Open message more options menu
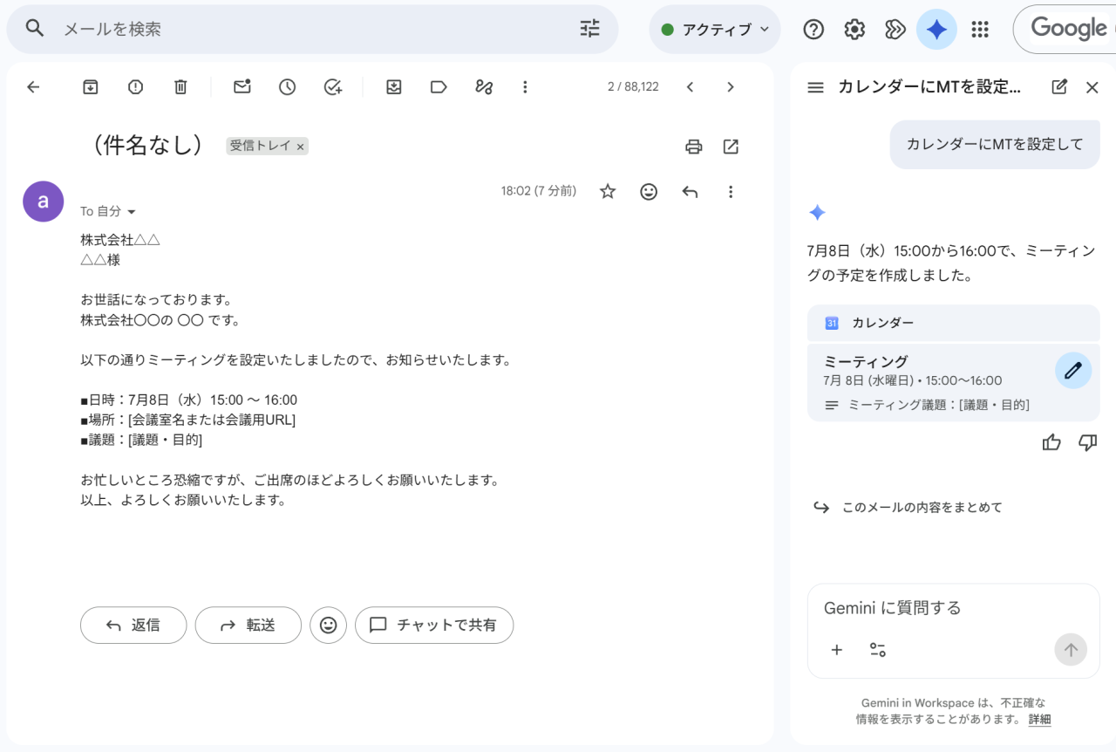This screenshot has height=752, width=1116. [x=731, y=191]
